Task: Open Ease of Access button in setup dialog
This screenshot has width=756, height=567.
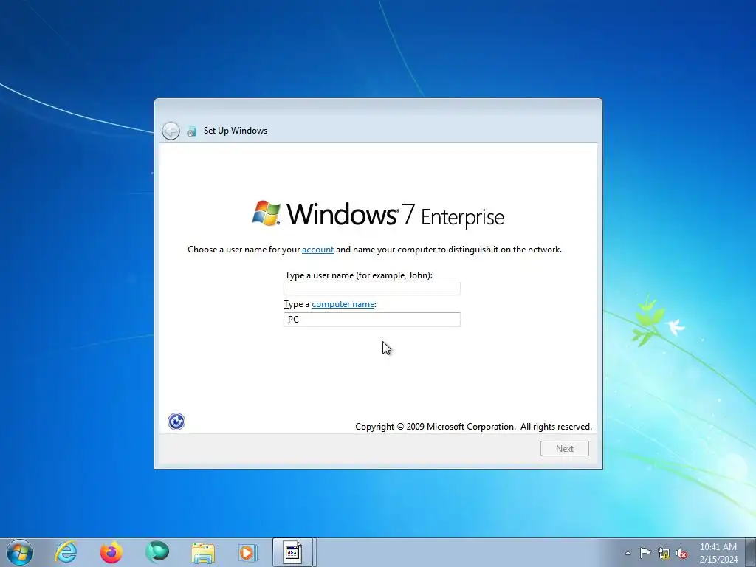Action: point(176,422)
